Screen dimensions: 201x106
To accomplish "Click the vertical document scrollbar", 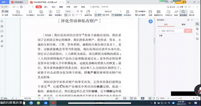I will coord(154,41).
